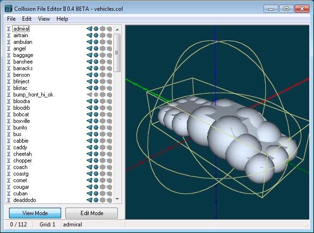Click the version I icon beside admiral
Image resolution: width=314 pixels, height=233 pixels.
click(x=8, y=29)
